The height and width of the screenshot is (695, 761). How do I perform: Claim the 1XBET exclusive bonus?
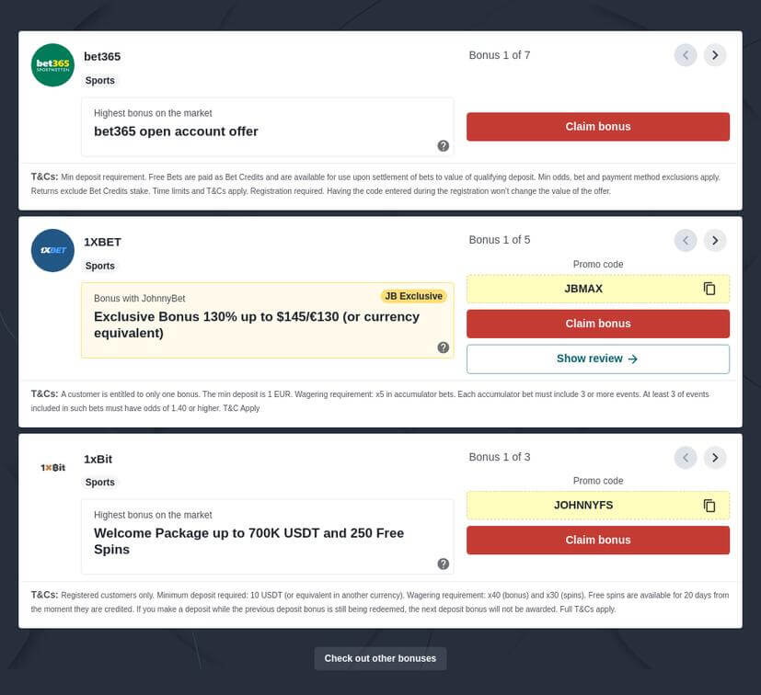(598, 324)
